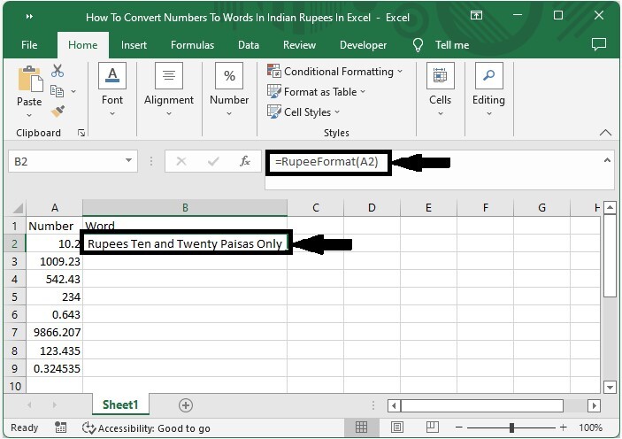The width and height of the screenshot is (622, 439).
Task: Open the Review tab
Action: 299,45
